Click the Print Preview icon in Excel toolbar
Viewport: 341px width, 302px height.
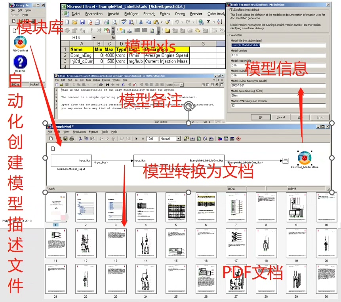114,22
